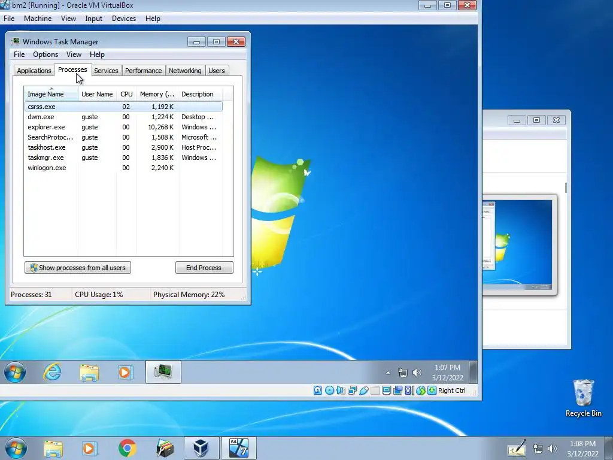Select the Processes tab
This screenshot has height=460, width=613.
click(72, 69)
